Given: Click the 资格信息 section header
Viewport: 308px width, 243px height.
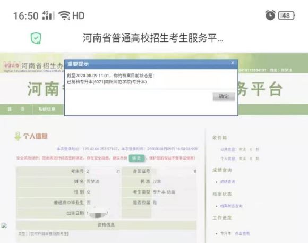Looking at the screenshot, I should pyautogui.click(x=106, y=225).
